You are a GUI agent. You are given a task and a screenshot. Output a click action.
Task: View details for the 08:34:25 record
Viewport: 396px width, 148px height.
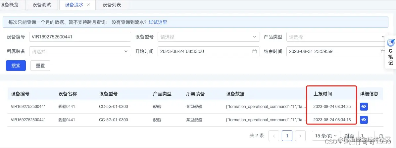[364, 107]
